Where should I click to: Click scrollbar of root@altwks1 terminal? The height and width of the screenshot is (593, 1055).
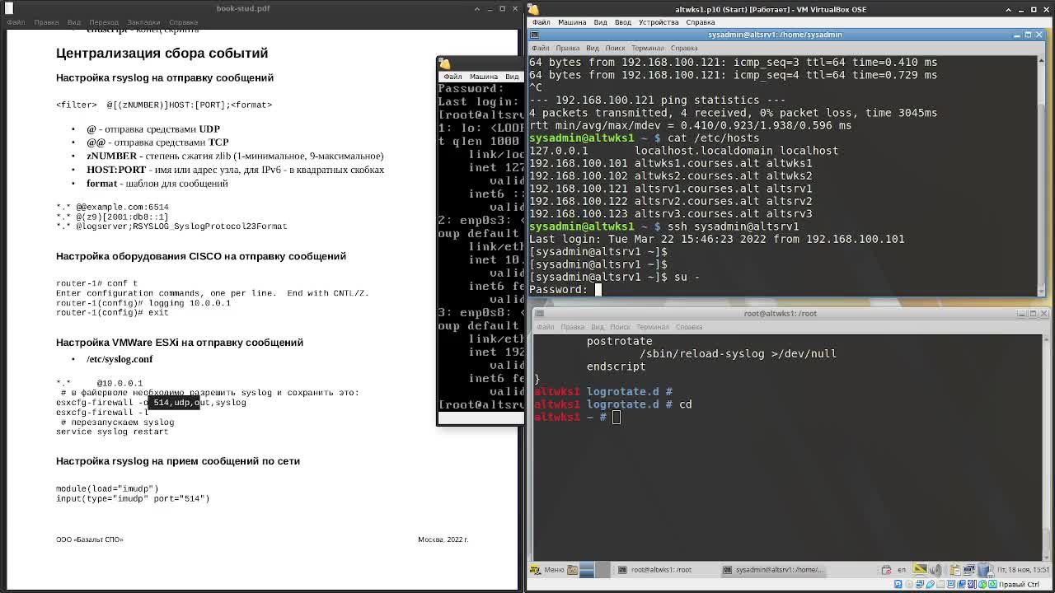point(1046,446)
